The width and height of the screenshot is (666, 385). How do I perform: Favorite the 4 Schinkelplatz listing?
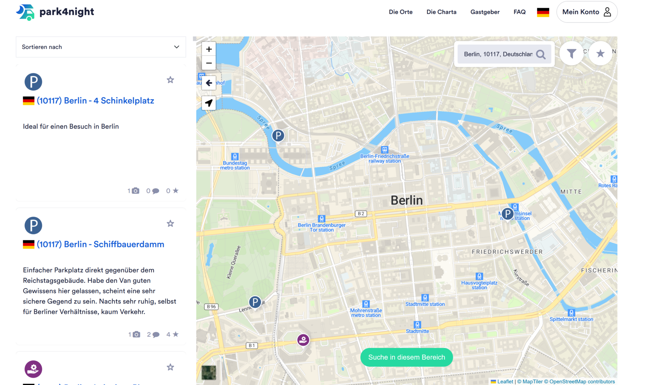(x=170, y=80)
